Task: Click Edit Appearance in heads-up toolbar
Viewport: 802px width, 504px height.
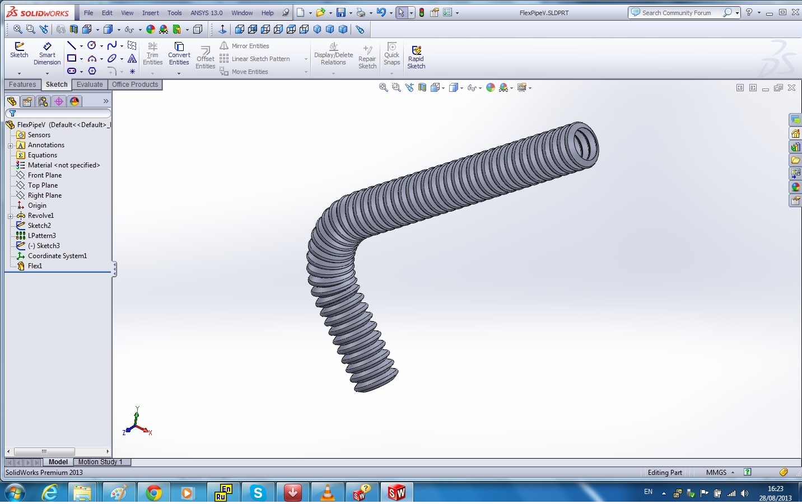Action: tap(491, 87)
